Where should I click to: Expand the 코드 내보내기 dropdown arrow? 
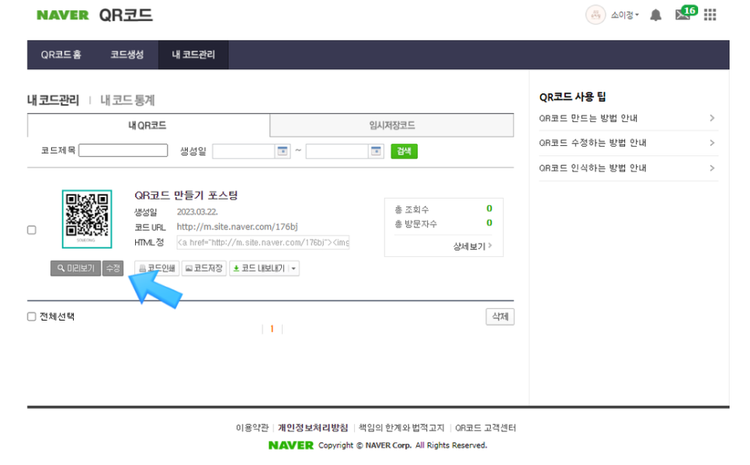(x=293, y=269)
